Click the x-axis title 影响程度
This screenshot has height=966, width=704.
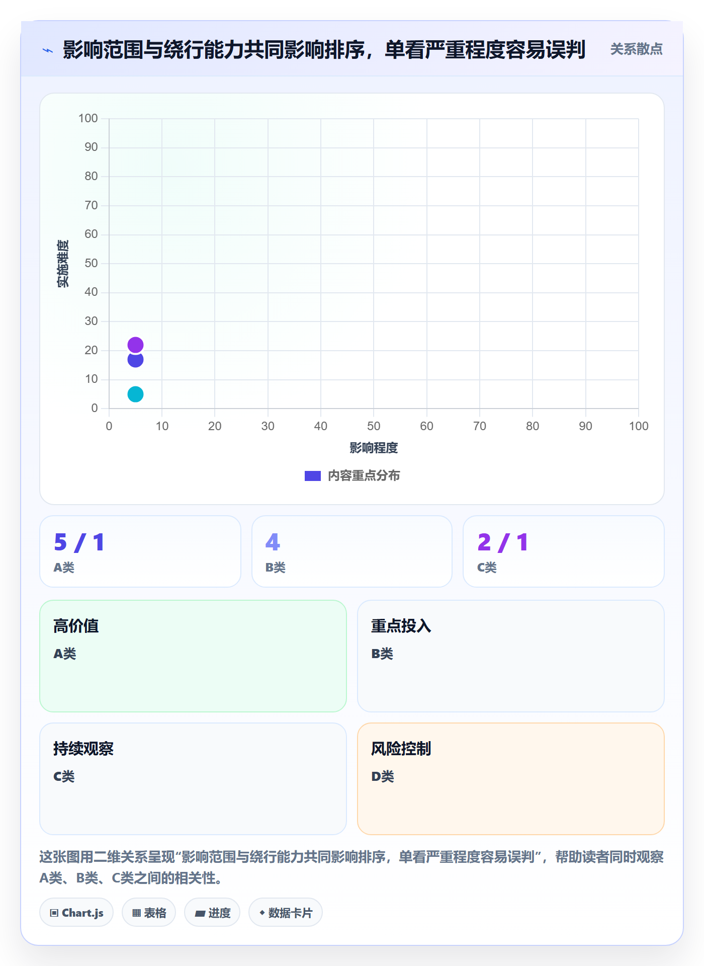(374, 448)
